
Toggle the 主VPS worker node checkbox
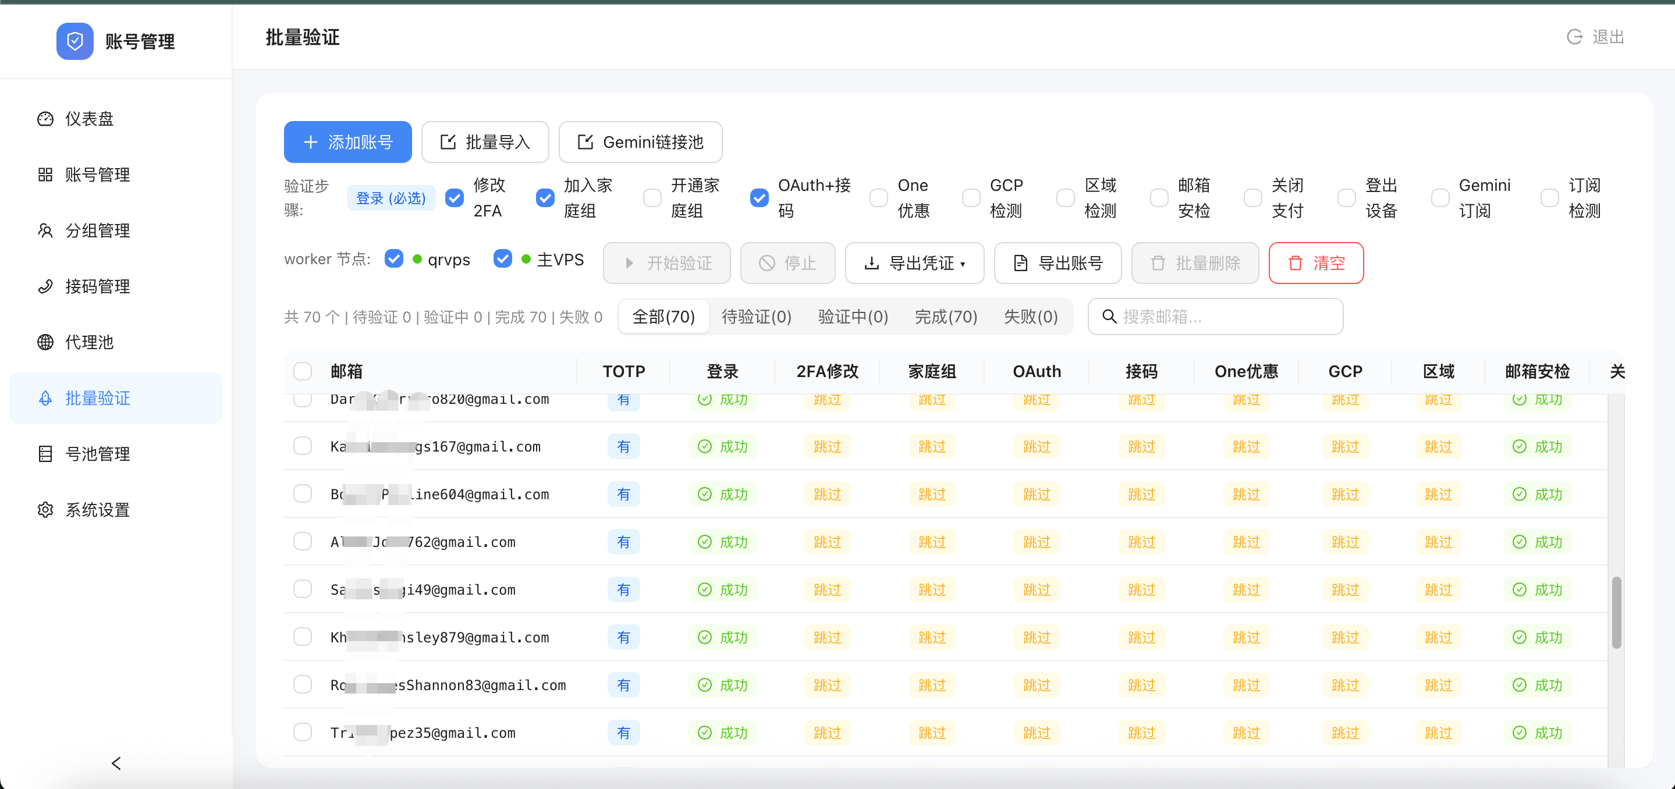click(502, 259)
